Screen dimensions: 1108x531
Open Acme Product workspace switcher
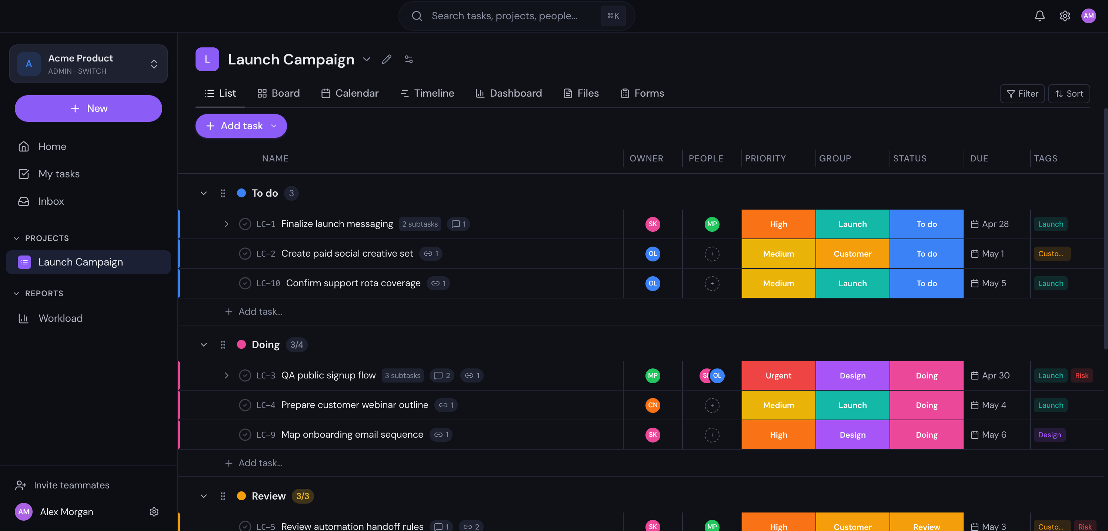pos(88,64)
